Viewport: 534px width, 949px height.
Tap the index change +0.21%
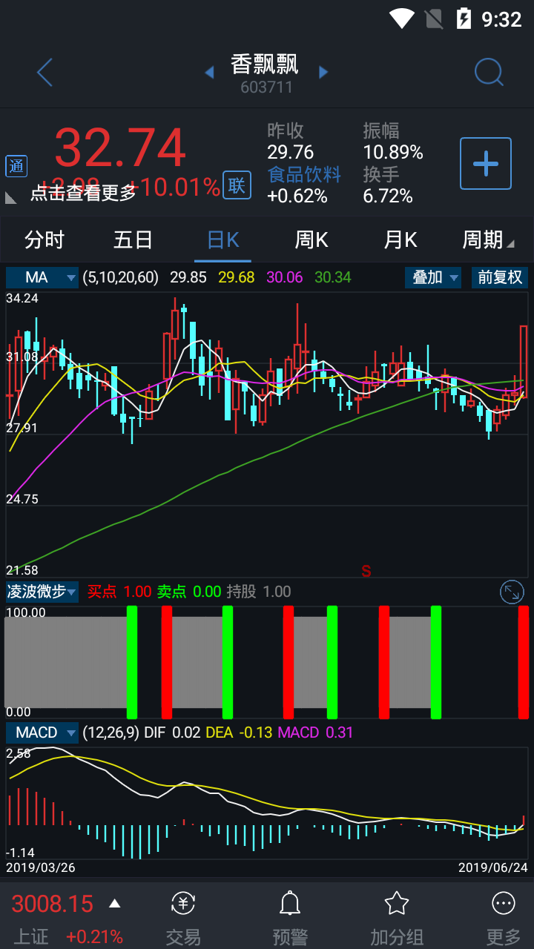[x=94, y=937]
